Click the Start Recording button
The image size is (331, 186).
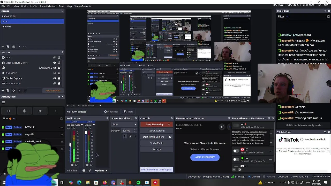coord(156,131)
